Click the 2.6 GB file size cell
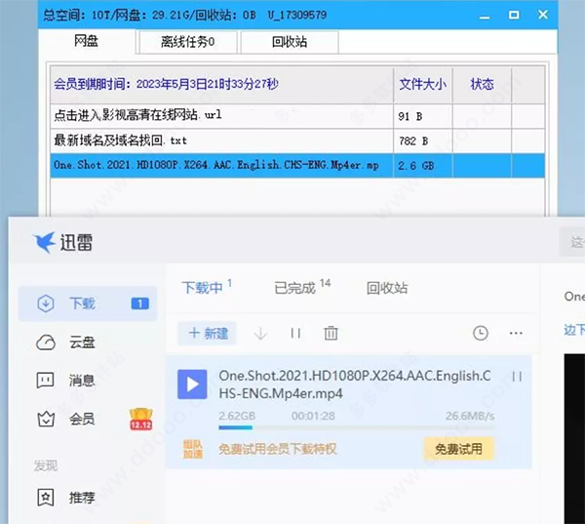Screen dimensions: 585x524 click(x=423, y=166)
